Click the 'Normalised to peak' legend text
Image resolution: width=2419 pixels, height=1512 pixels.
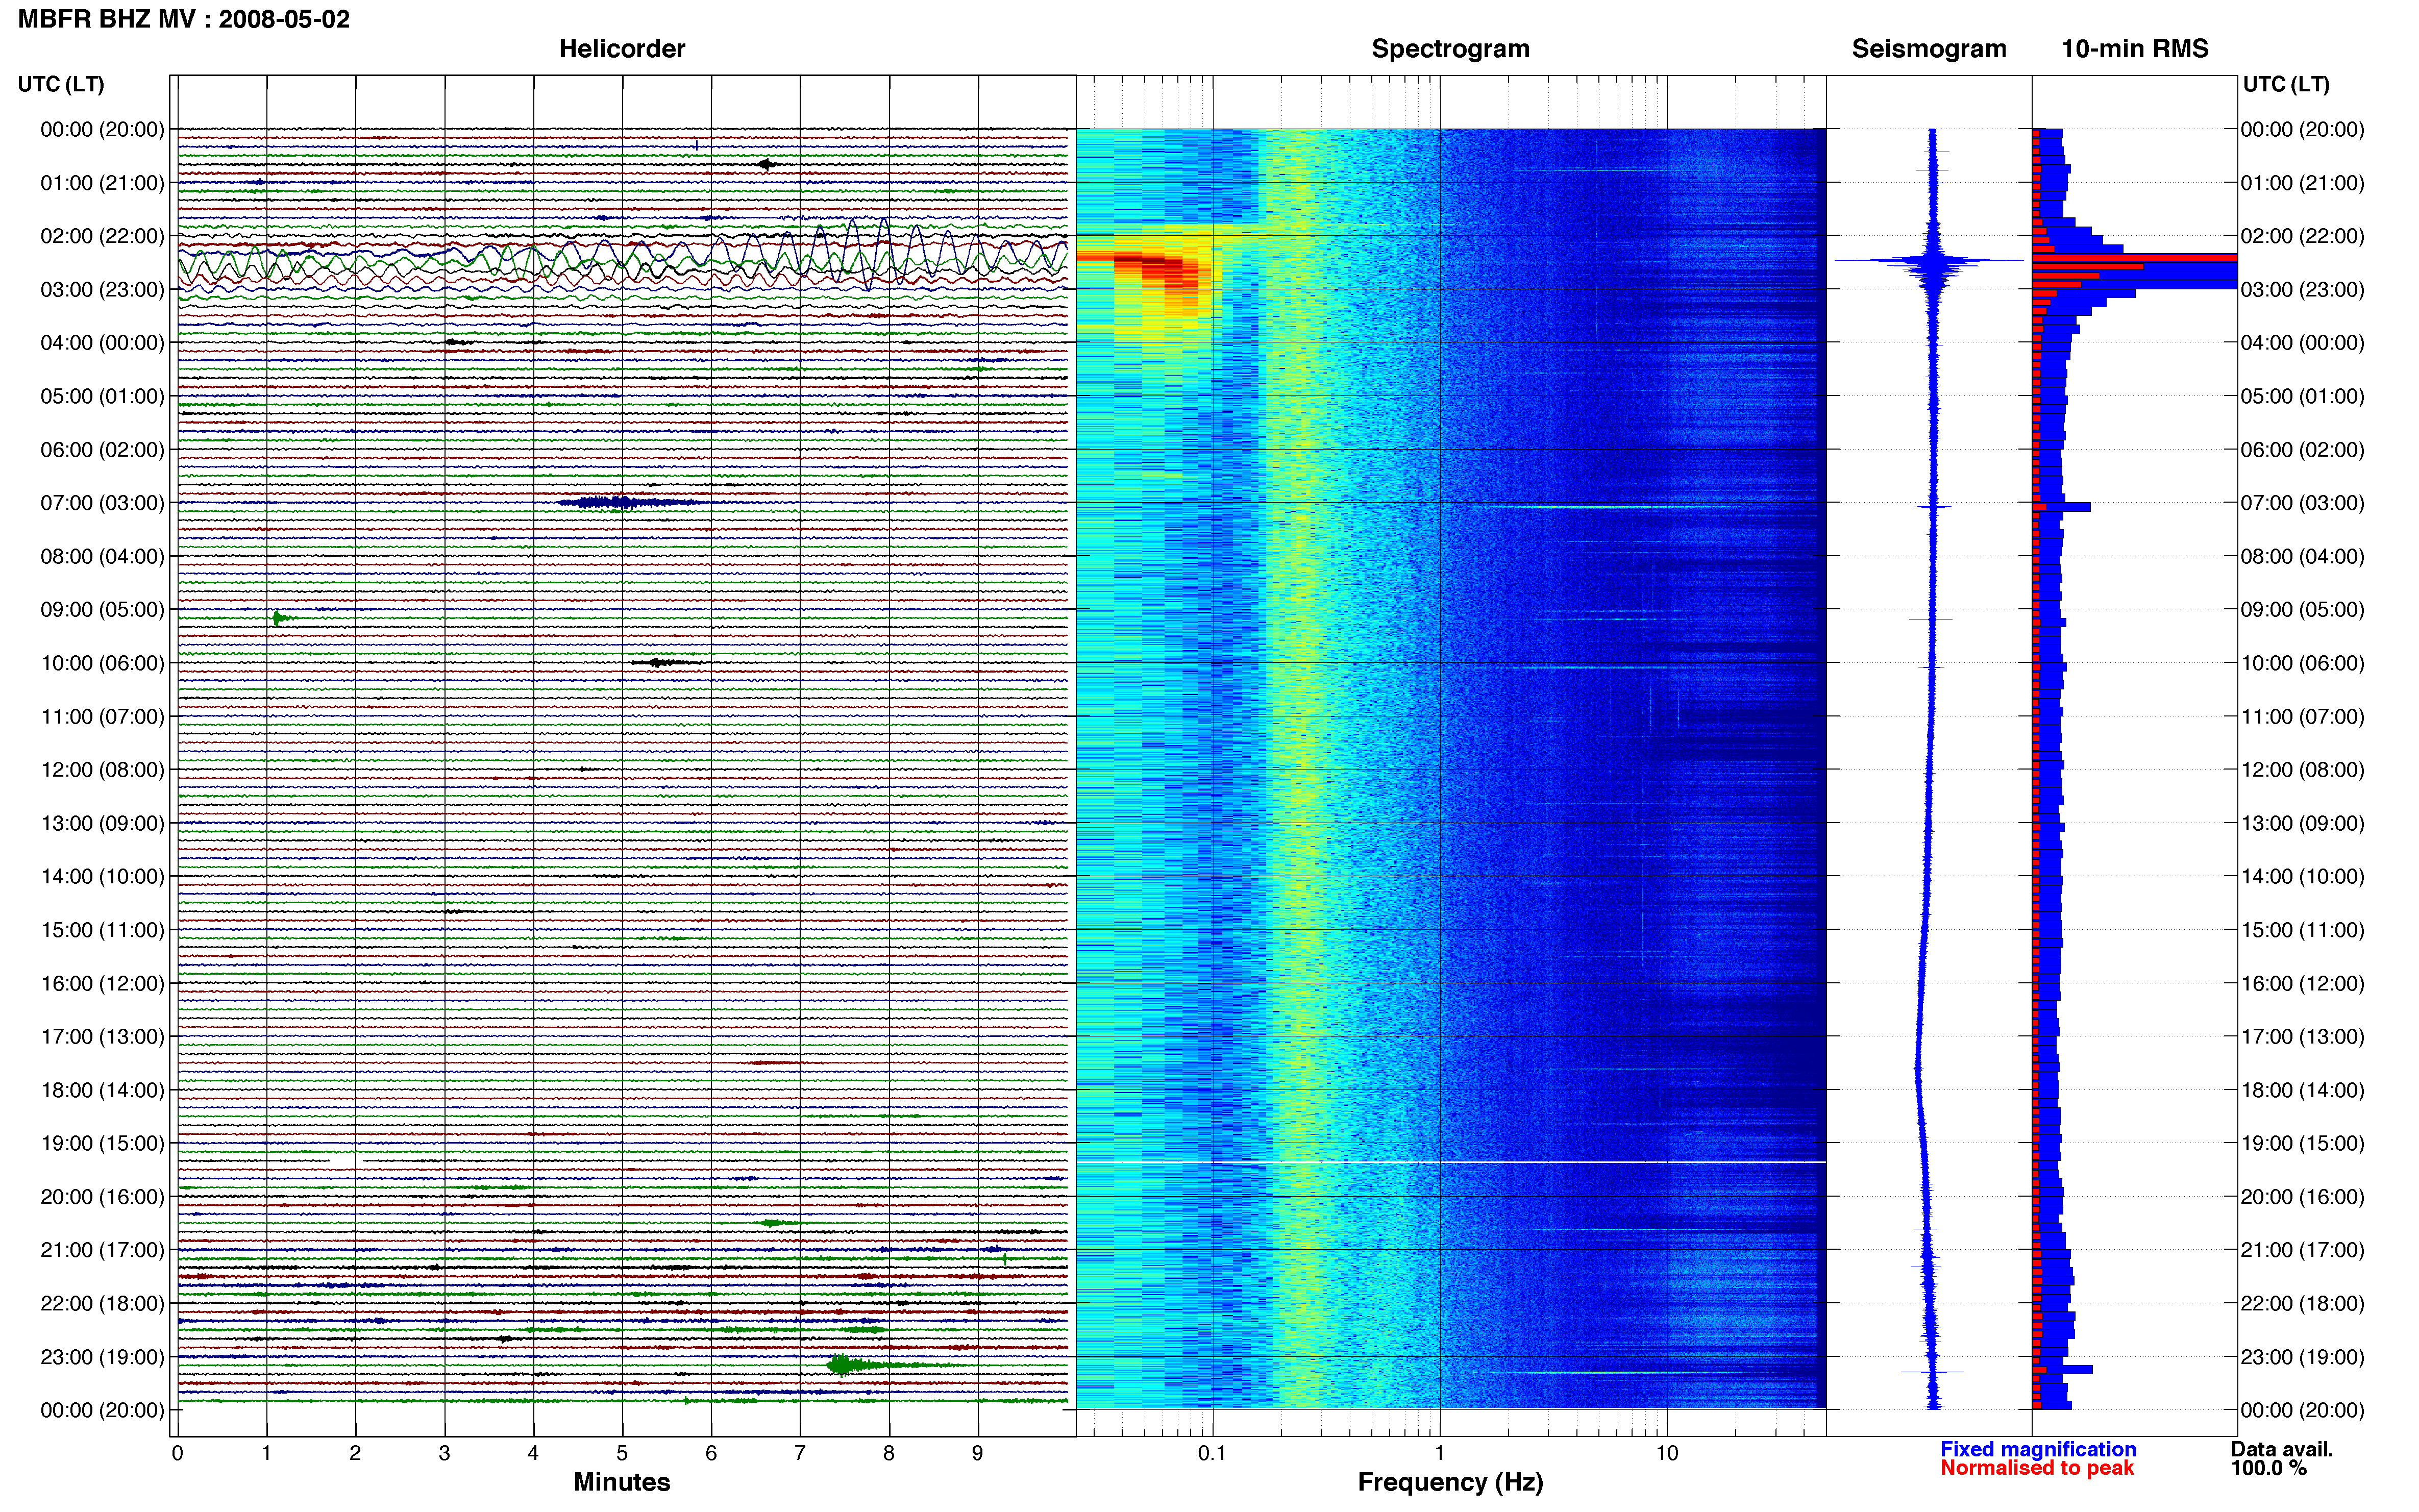2037,1468
